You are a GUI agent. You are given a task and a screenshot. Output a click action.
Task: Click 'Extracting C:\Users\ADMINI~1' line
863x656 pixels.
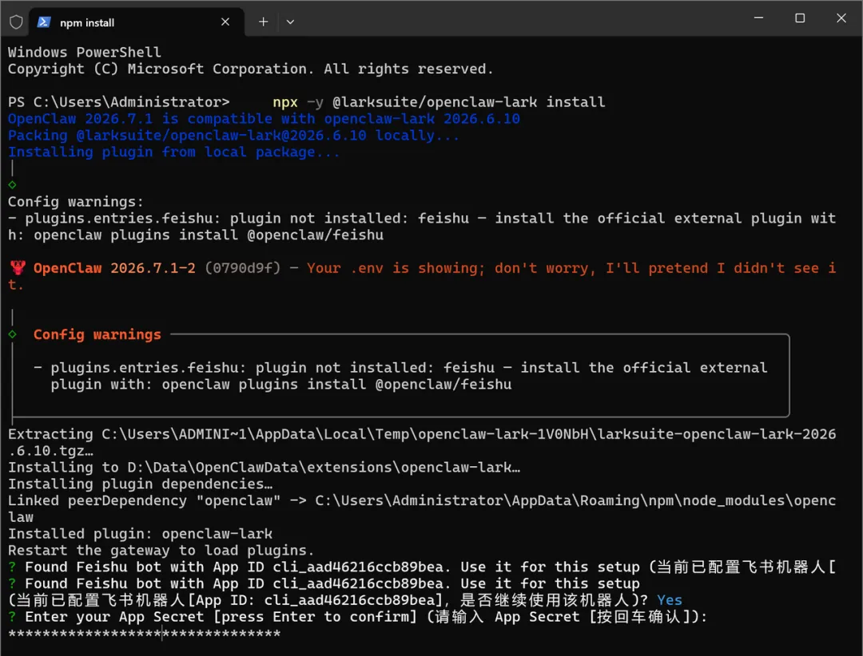(x=422, y=442)
